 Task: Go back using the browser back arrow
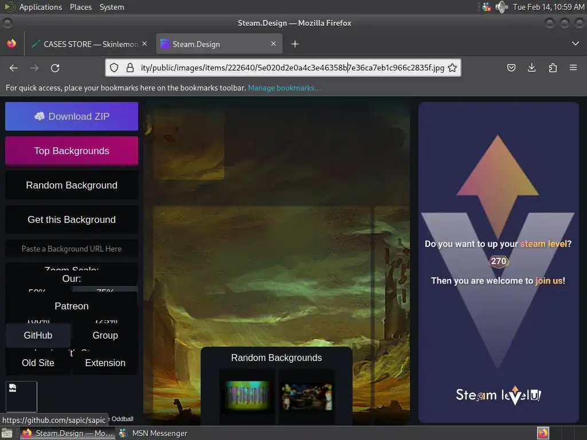click(14, 68)
